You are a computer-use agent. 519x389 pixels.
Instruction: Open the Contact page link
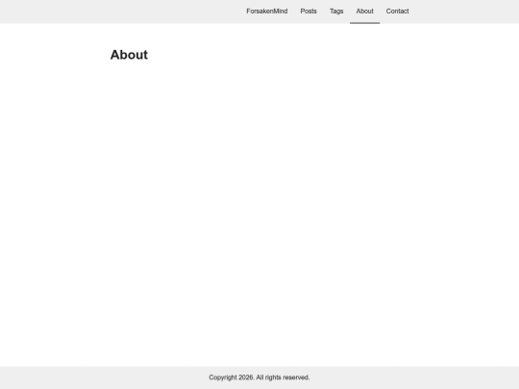pos(397,12)
